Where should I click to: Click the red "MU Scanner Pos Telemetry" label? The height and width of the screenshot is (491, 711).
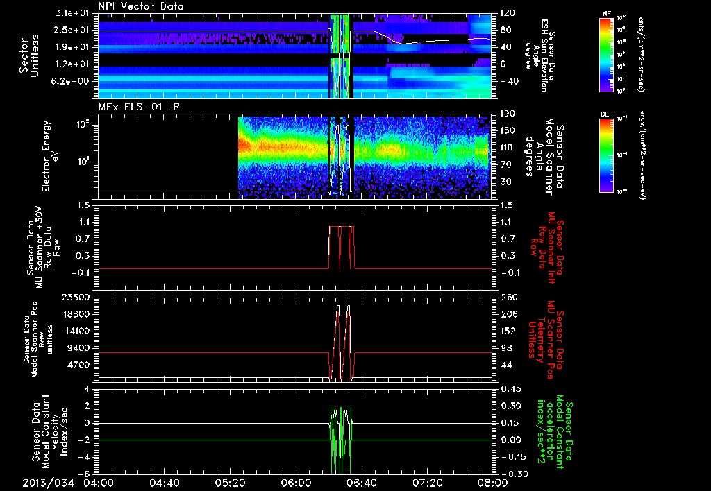click(547, 340)
